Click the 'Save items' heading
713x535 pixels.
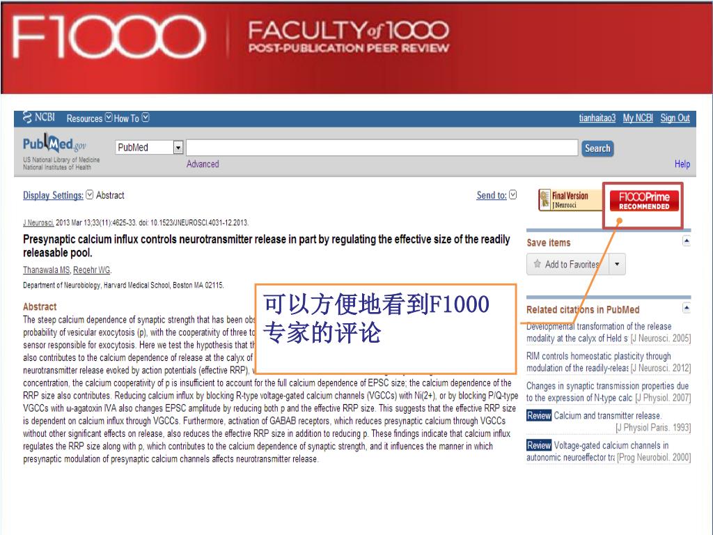pos(549,242)
